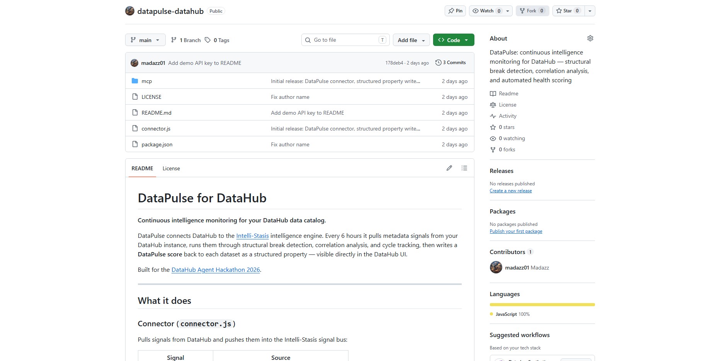Open the Releases section heading
This screenshot has width=724, height=361.
tap(501, 171)
